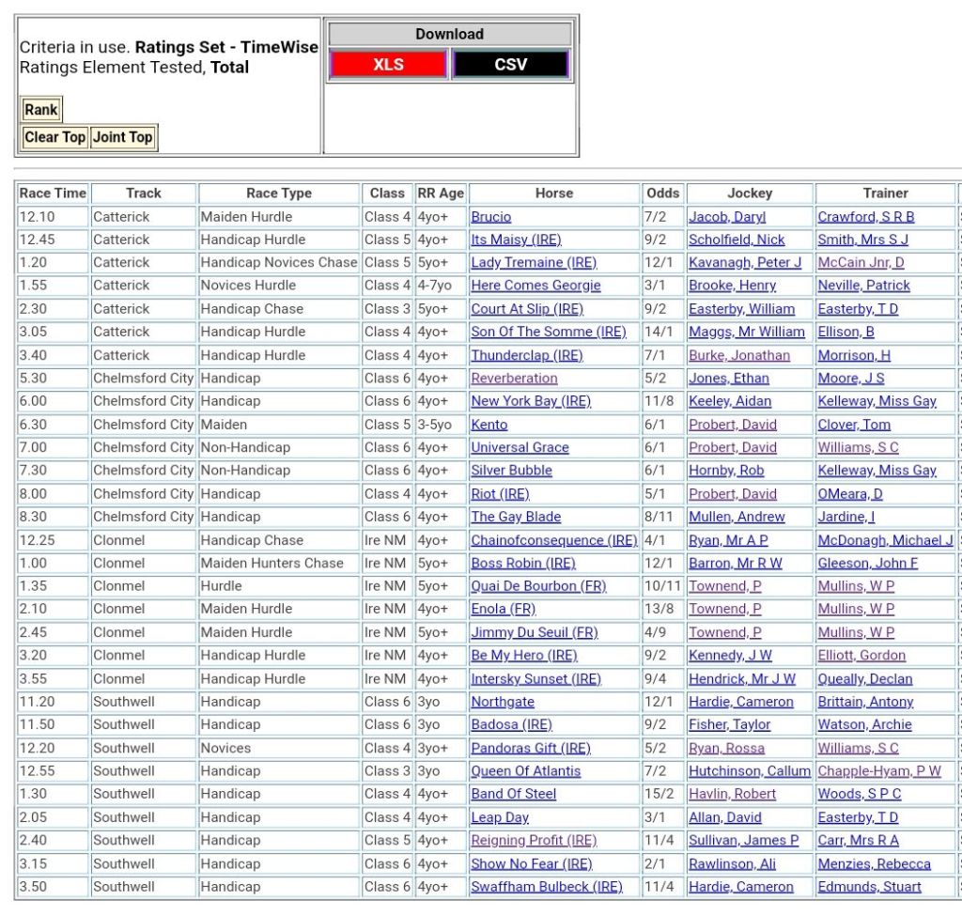Open horse Queen Of Atlantis link
This screenshot has height=915, width=962.
pos(526,771)
